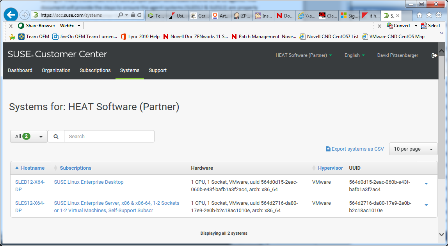Open the Dashboard navigation item
Screen dimensions: 448x246
click(20, 70)
